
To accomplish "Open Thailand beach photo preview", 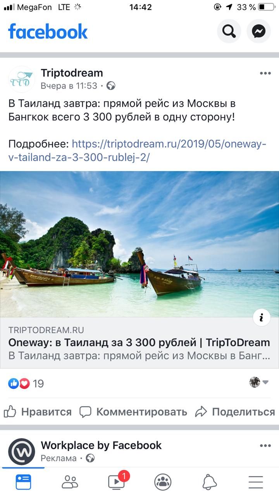I will (139, 244).
